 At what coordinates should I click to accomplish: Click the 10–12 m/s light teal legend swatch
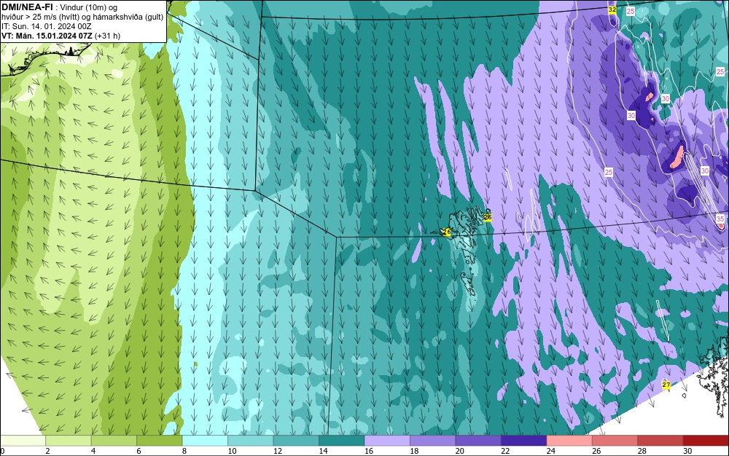(251, 441)
